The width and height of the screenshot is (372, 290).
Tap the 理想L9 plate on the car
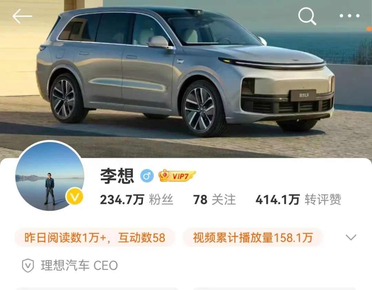[303, 95]
